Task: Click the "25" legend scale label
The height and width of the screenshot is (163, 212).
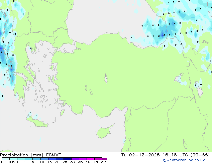Action: coord(65,162)
